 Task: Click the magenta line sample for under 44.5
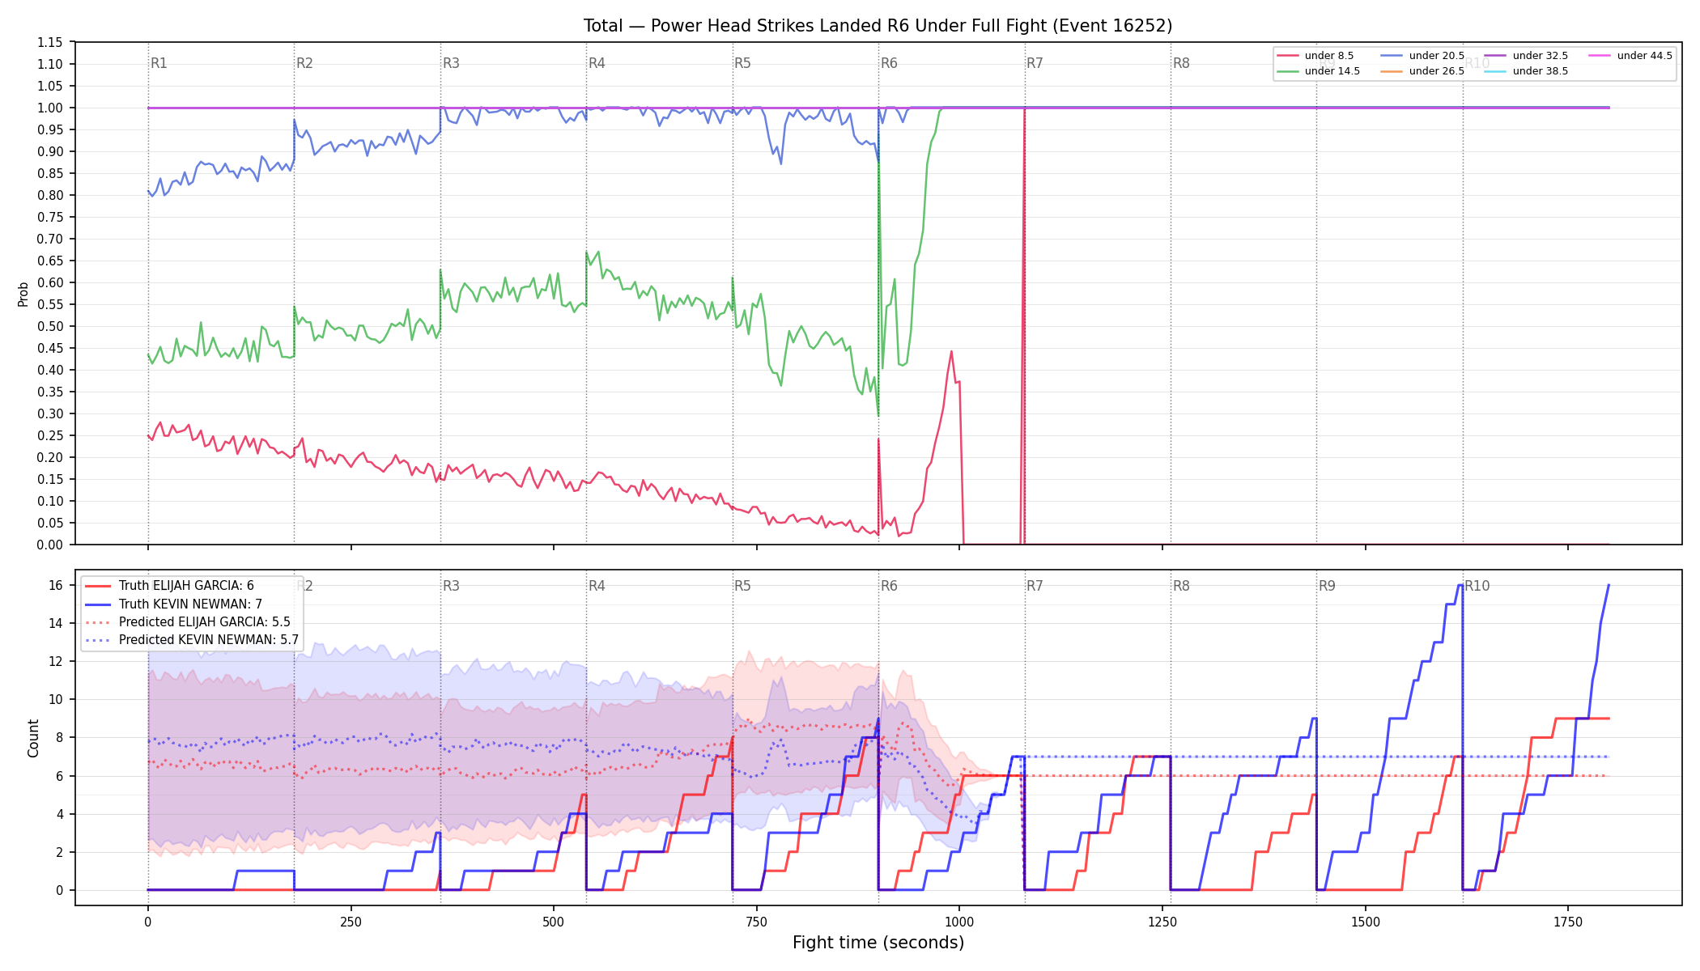coord(1600,56)
